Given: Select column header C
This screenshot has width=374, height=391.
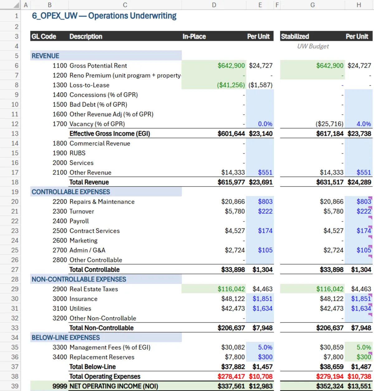Looking at the screenshot, I should tap(125, 5).
